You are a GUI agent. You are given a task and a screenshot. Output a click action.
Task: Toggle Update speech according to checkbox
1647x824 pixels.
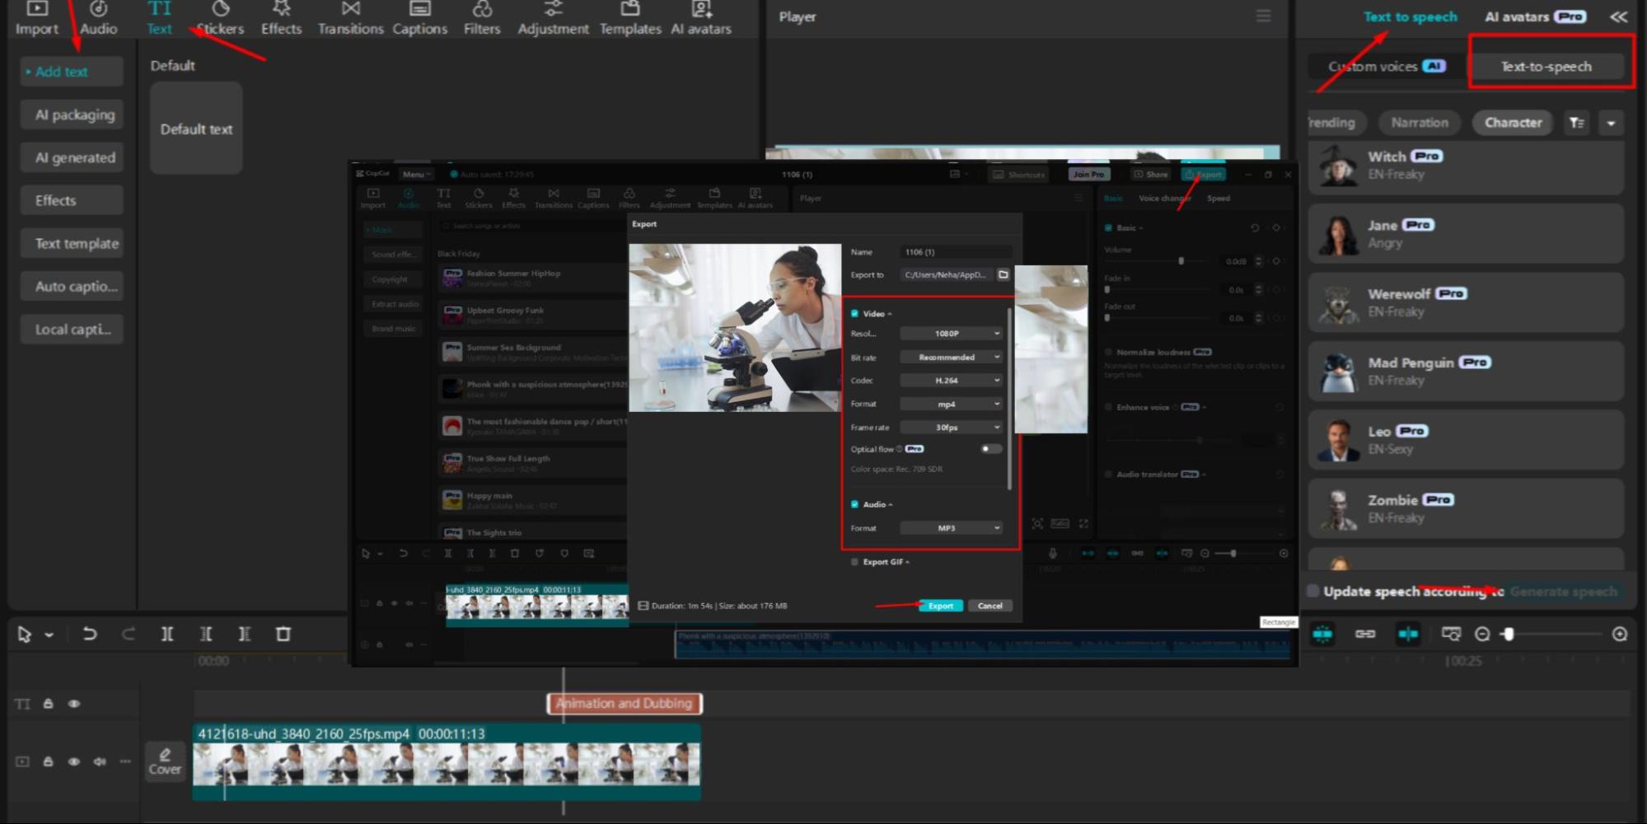tap(1313, 591)
